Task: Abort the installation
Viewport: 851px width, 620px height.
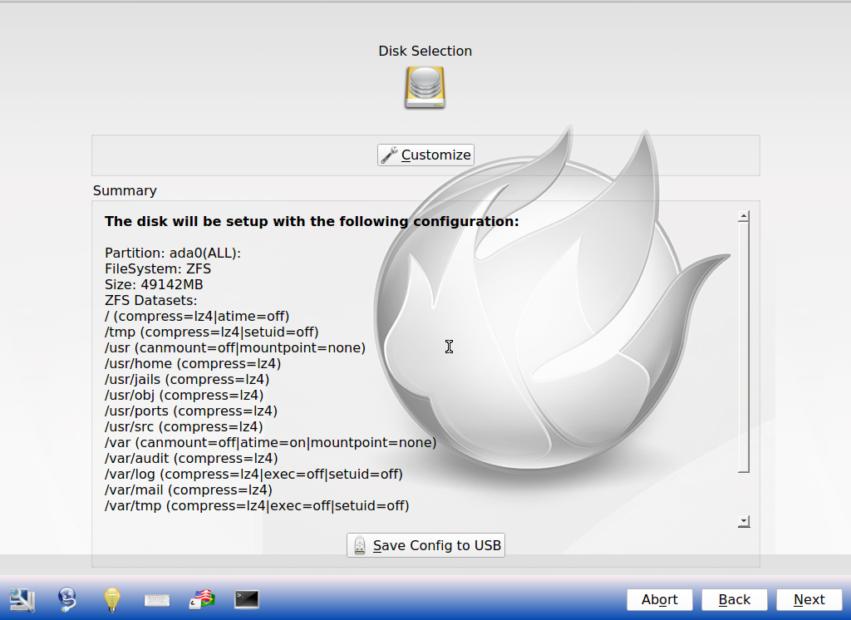Action: (659, 599)
